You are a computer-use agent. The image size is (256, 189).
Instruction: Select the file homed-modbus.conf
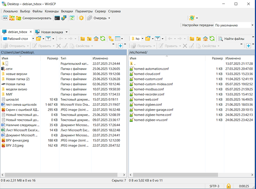[x=149, y=89]
